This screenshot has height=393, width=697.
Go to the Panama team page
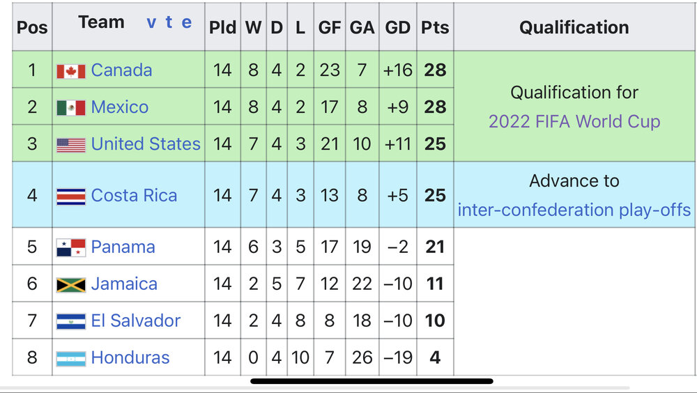[x=123, y=247]
